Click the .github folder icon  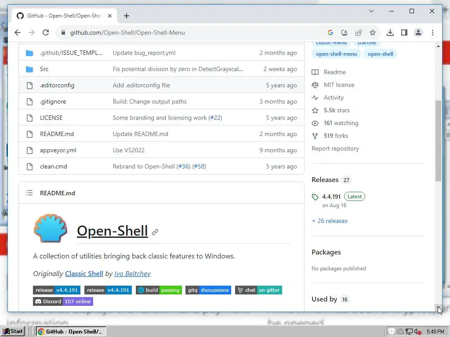coord(29,53)
